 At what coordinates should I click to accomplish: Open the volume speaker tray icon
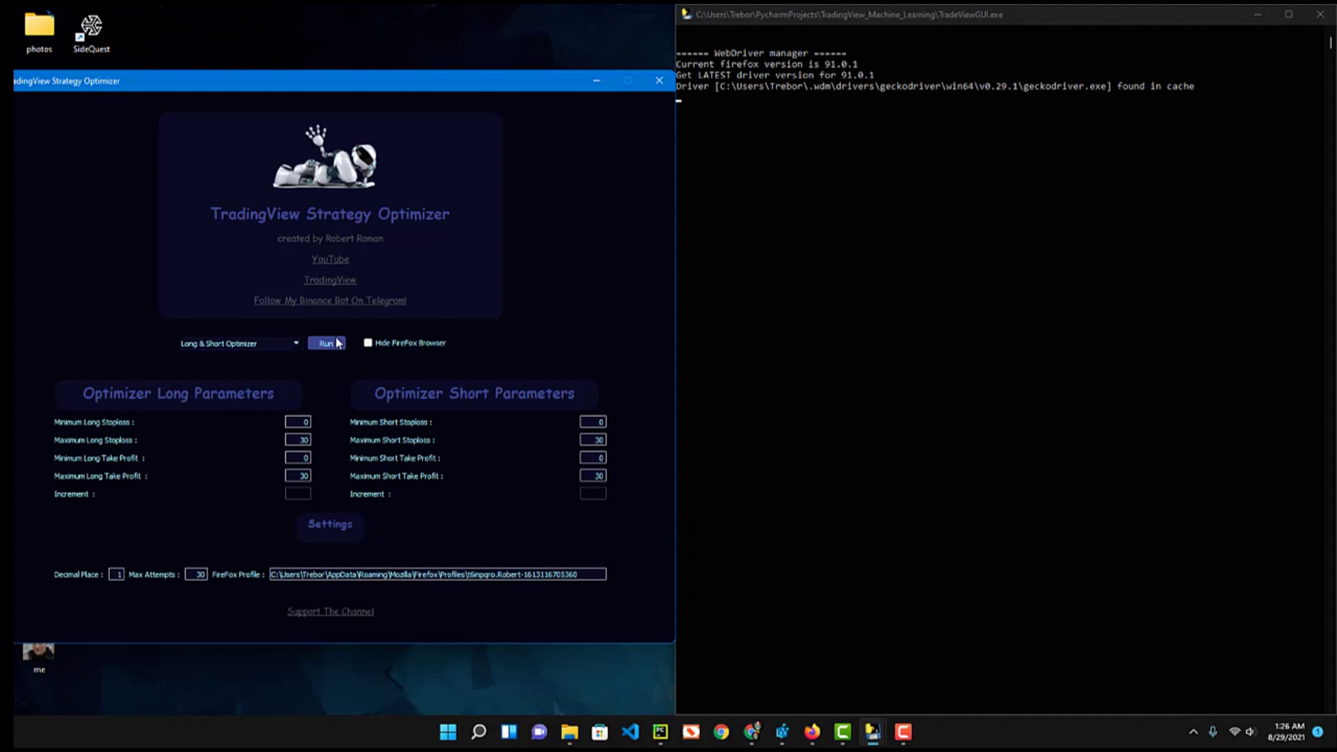(1251, 732)
